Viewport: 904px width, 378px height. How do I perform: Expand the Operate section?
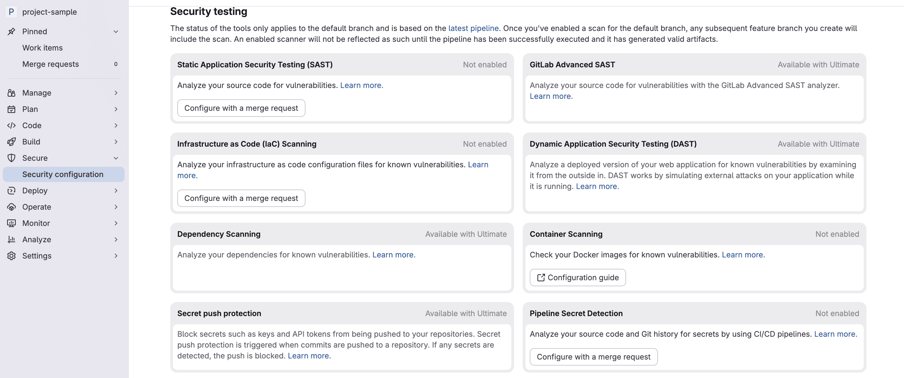(x=116, y=207)
